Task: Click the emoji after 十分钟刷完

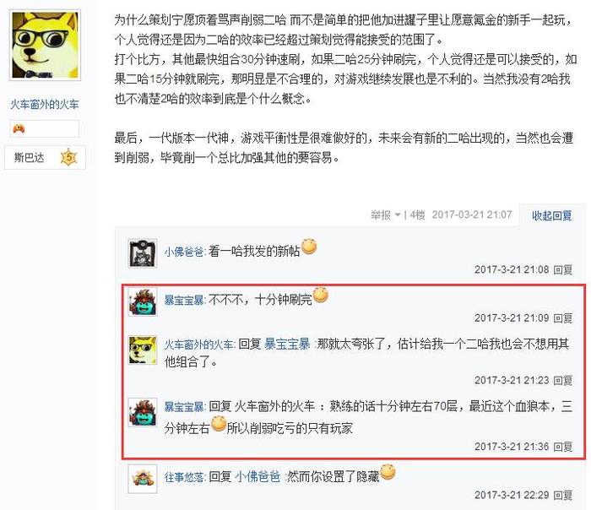Action: pos(320,295)
